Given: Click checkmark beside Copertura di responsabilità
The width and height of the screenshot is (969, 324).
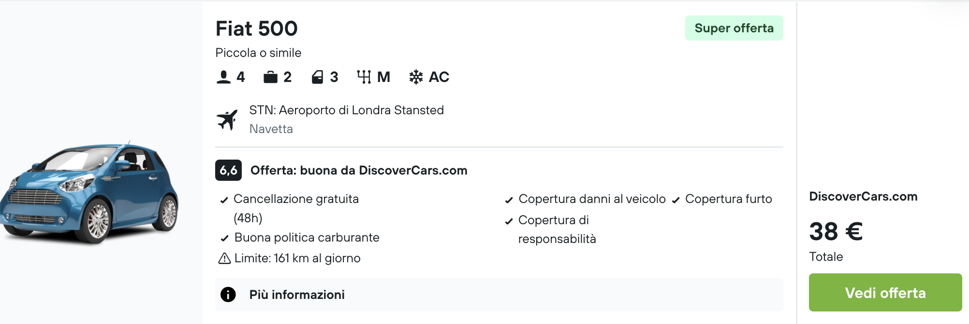Looking at the screenshot, I should click(509, 221).
